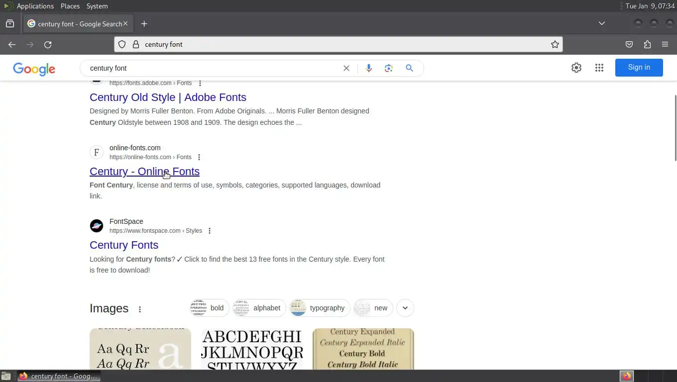Click the Firefox address bar

coord(338,44)
